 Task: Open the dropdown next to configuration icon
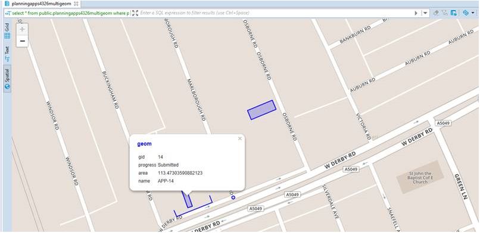click(473, 13)
